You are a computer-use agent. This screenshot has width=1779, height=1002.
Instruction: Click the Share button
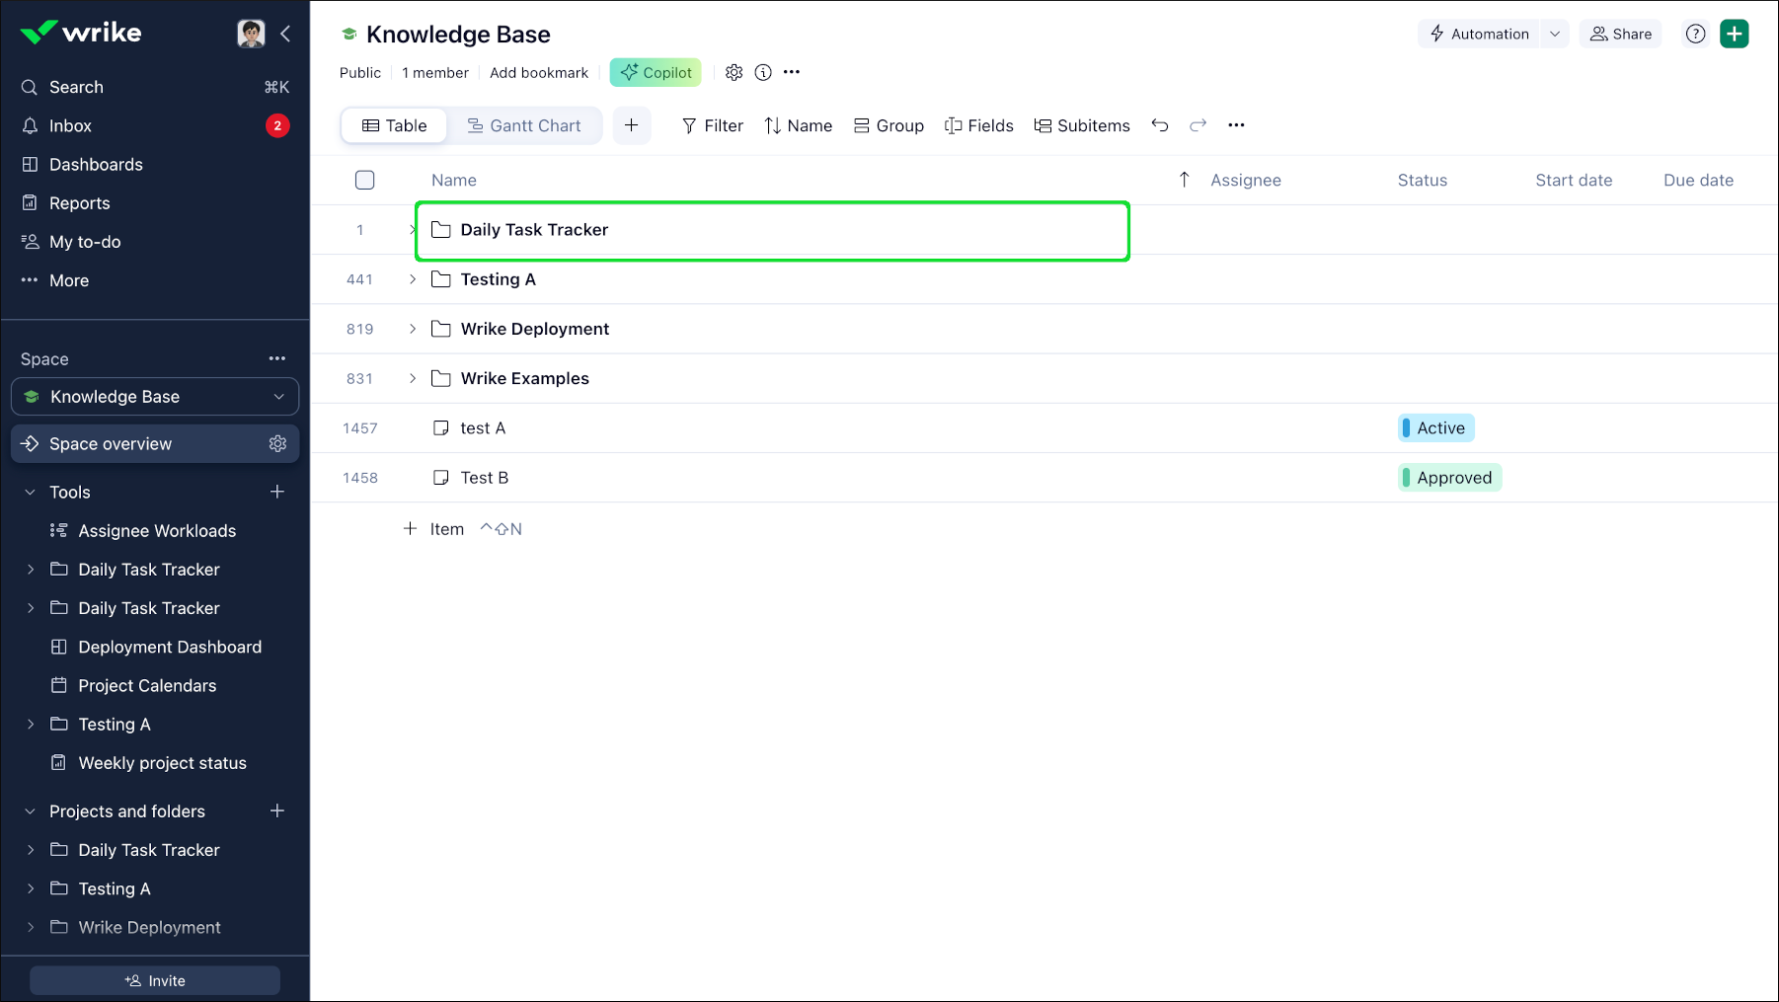point(1621,34)
